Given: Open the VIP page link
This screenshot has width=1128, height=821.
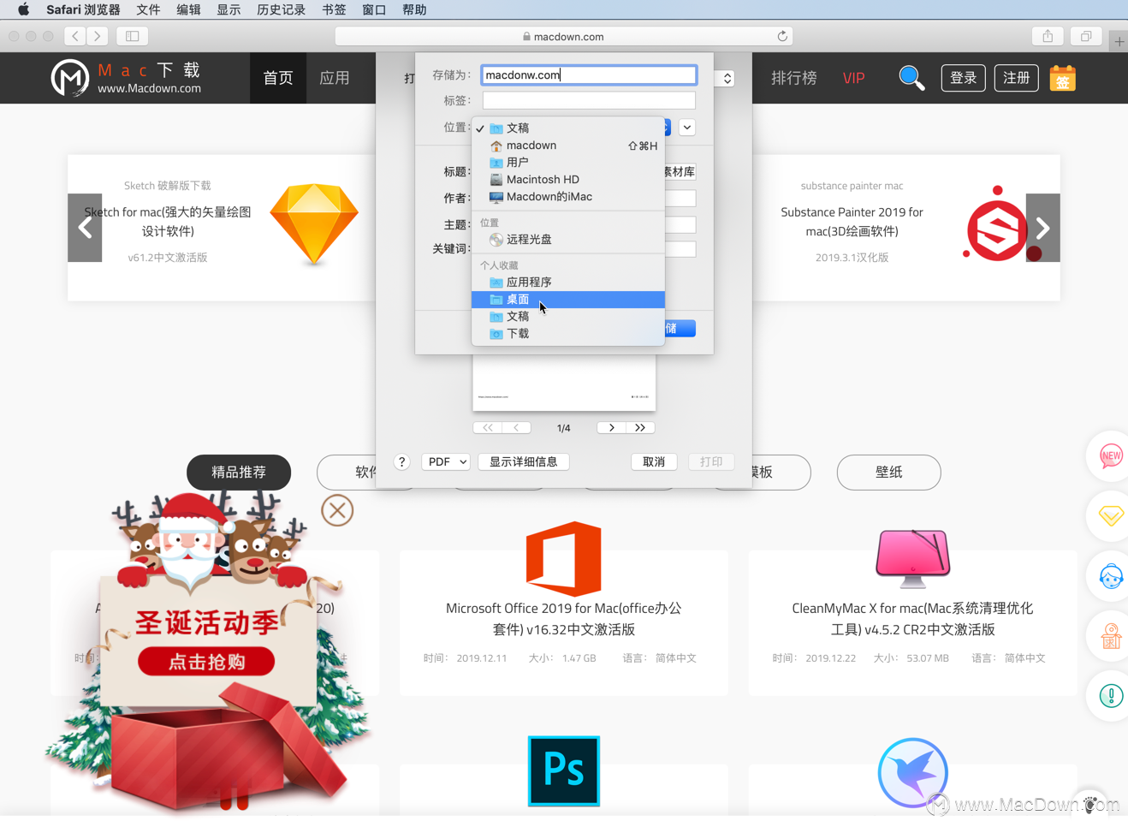Looking at the screenshot, I should tap(853, 78).
